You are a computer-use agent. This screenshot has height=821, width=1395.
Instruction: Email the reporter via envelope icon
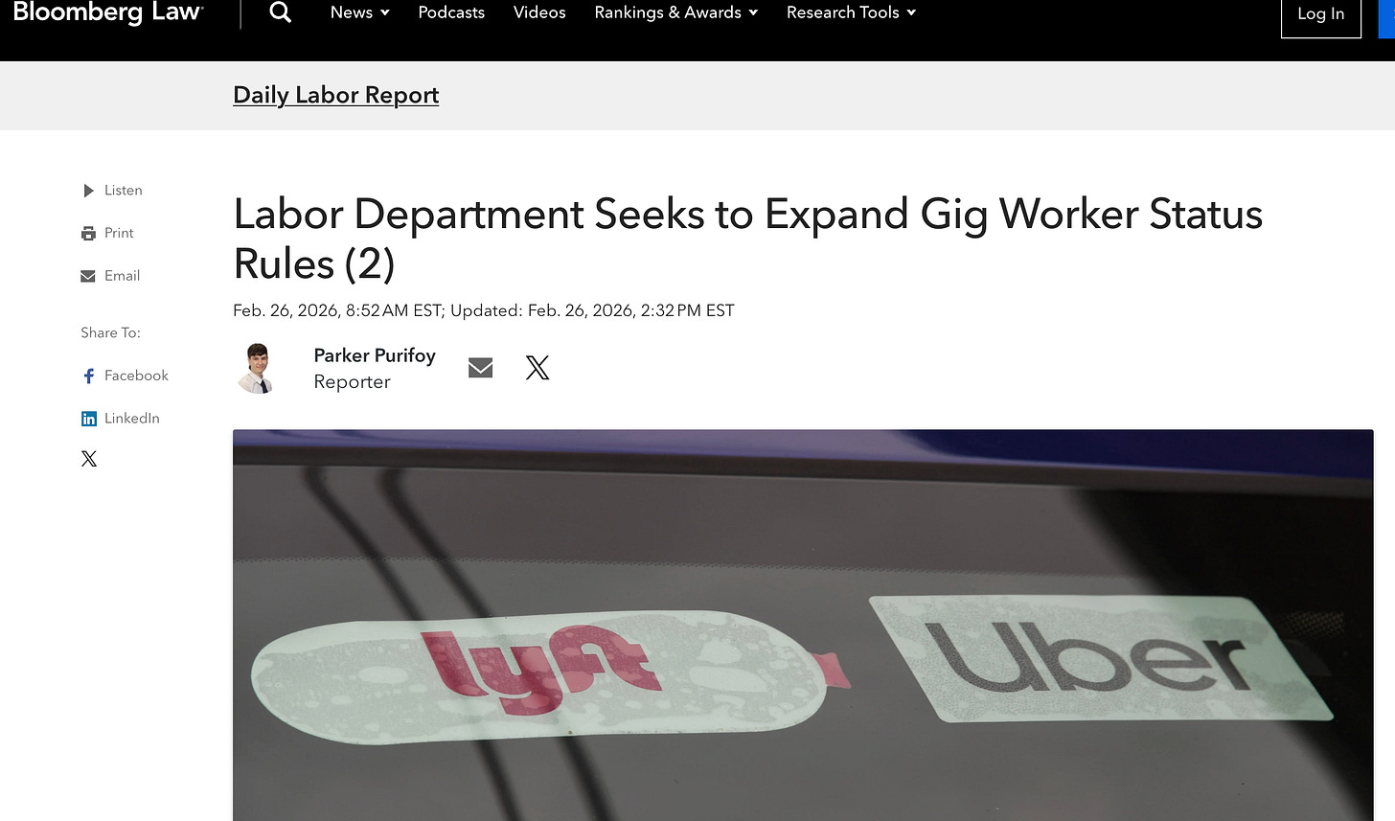480,368
